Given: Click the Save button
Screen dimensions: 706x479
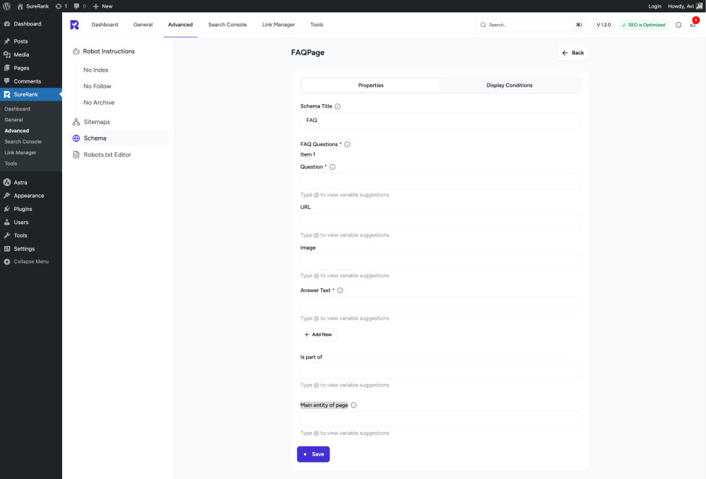Looking at the screenshot, I should click(x=313, y=454).
